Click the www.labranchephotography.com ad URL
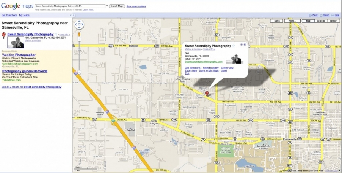The height and width of the screenshot is (173, 342). pyautogui.click(x=20, y=64)
